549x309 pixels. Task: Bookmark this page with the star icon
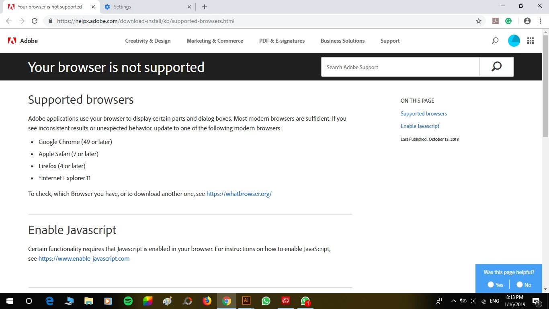coord(479,21)
